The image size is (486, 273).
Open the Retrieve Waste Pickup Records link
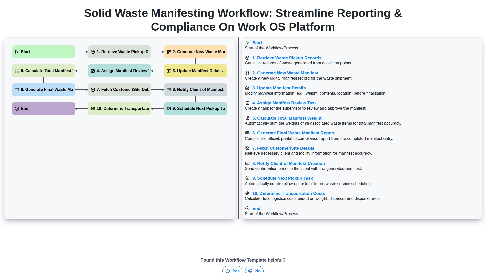(x=287, y=58)
